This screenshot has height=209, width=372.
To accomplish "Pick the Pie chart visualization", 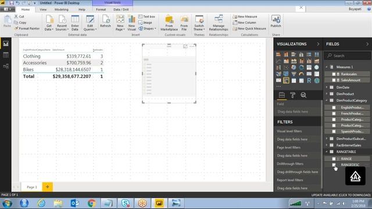I will point(294,67).
